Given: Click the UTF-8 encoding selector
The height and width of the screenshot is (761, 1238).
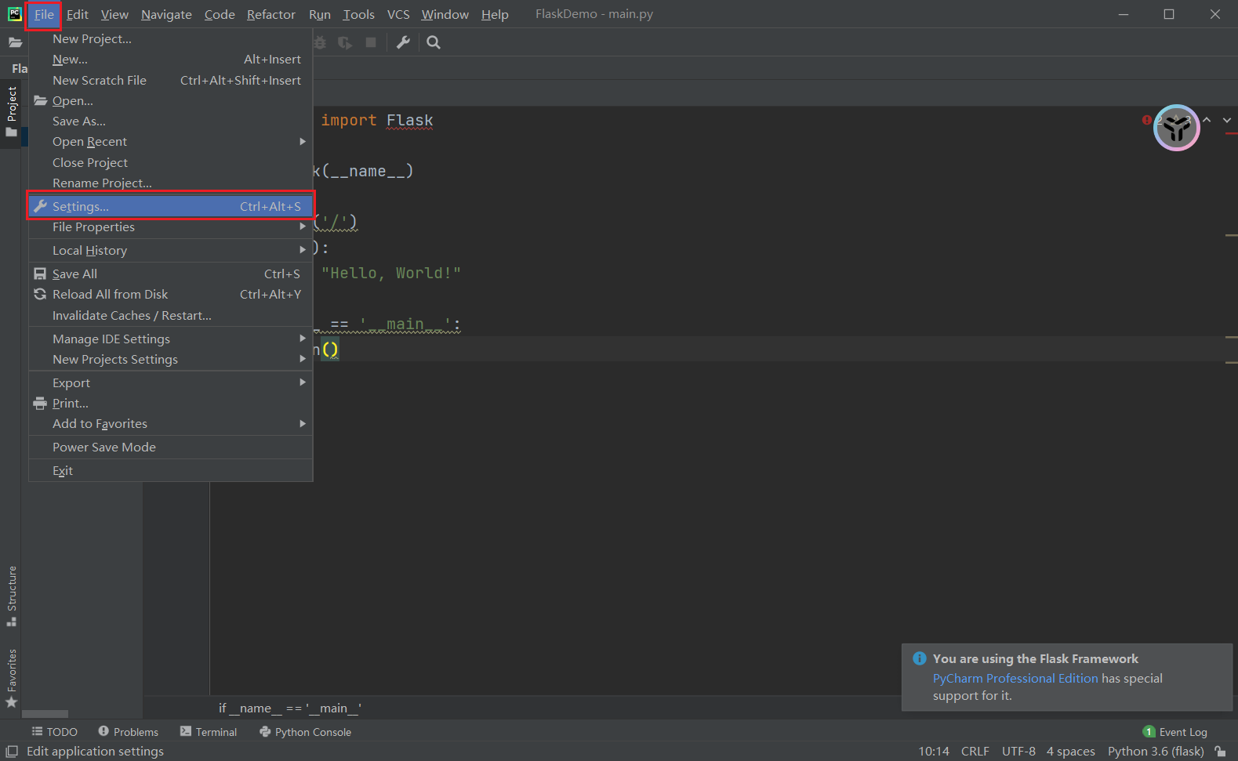Looking at the screenshot, I should pos(1018,752).
